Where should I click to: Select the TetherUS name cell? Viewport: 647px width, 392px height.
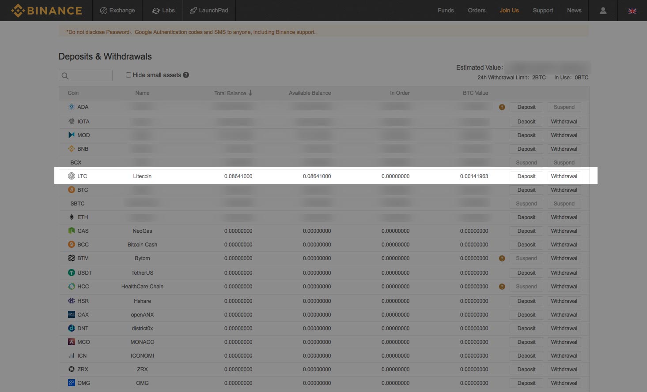pyautogui.click(x=142, y=273)
